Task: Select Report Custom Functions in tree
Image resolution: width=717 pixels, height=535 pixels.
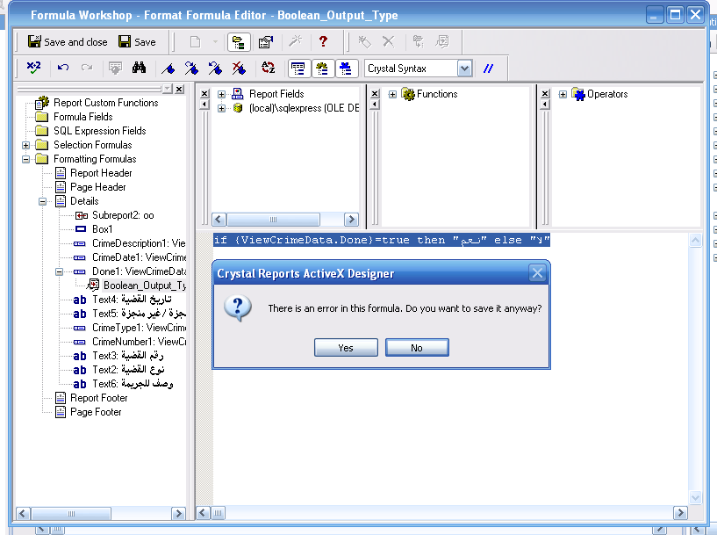Action: point(105,103)
